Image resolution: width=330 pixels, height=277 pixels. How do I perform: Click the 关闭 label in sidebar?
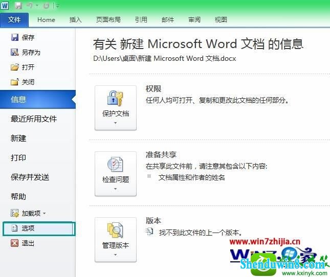coord(28,82)
